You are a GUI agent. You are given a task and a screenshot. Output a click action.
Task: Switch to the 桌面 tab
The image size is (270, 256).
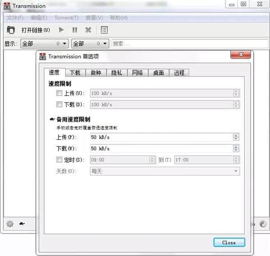158,73
